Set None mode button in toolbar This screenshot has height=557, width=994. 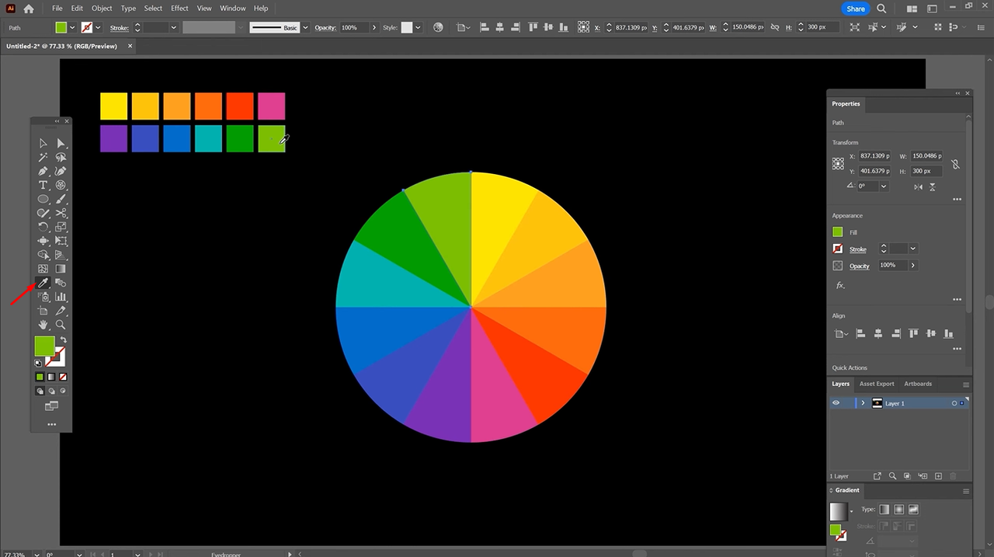[x=63, y=377]
